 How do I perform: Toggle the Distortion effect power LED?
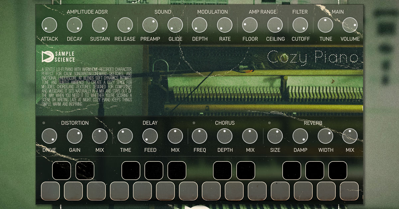(x=44, y=123)
